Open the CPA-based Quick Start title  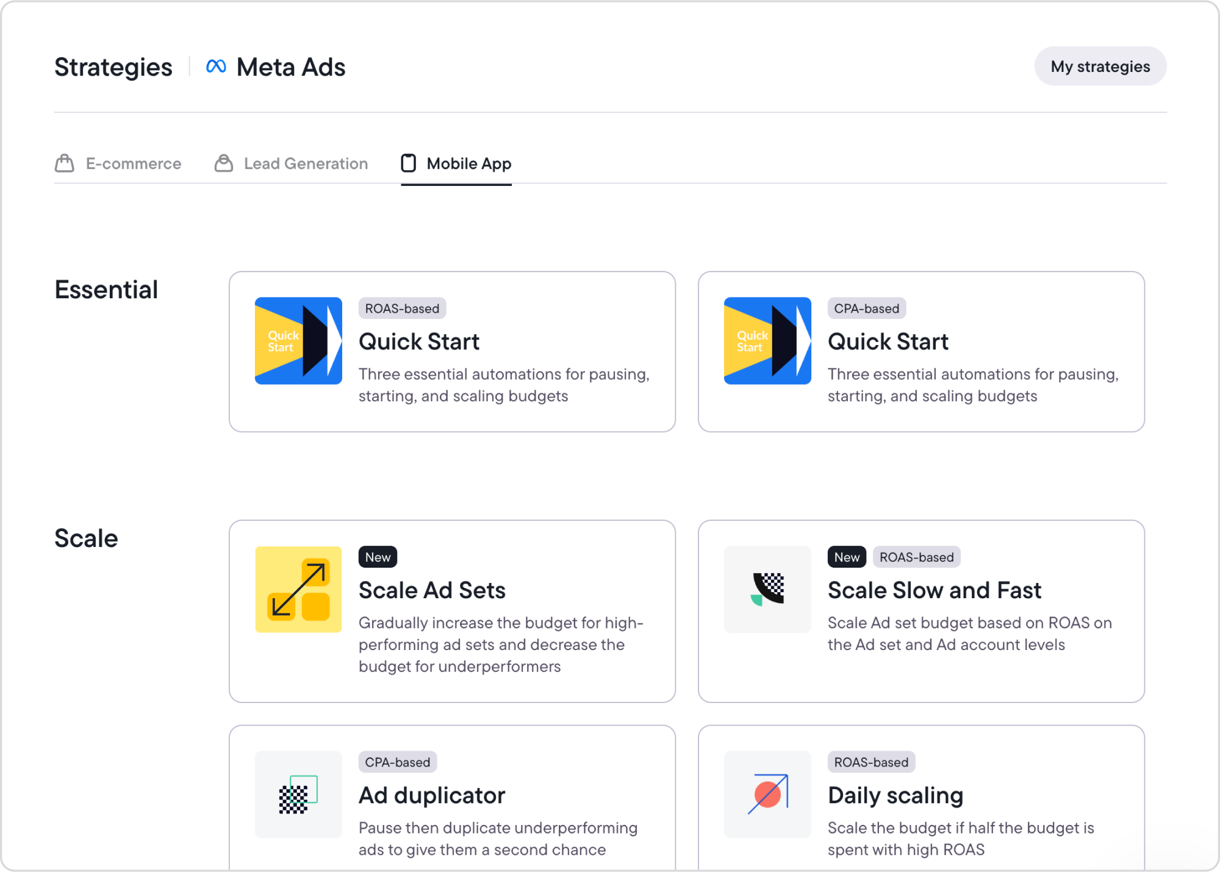tap(888, 341)
